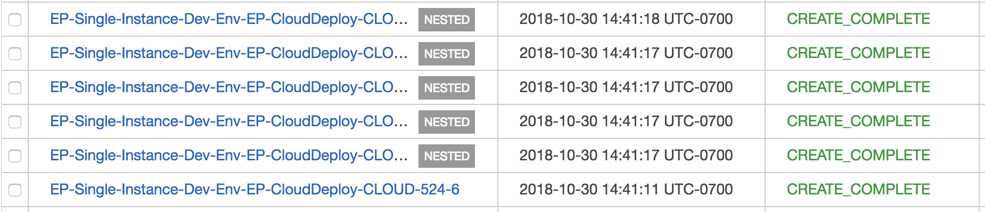Screen dimensions: 985x212
Task: Click the CREATE_COMPLETE status of the 14:41:18 stack
Action: pos(858,19)
